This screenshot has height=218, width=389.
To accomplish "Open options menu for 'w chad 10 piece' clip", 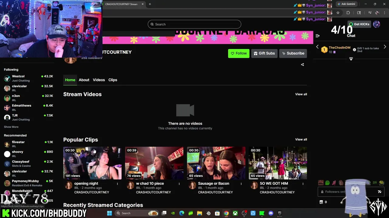I will [x=179, y=184].
